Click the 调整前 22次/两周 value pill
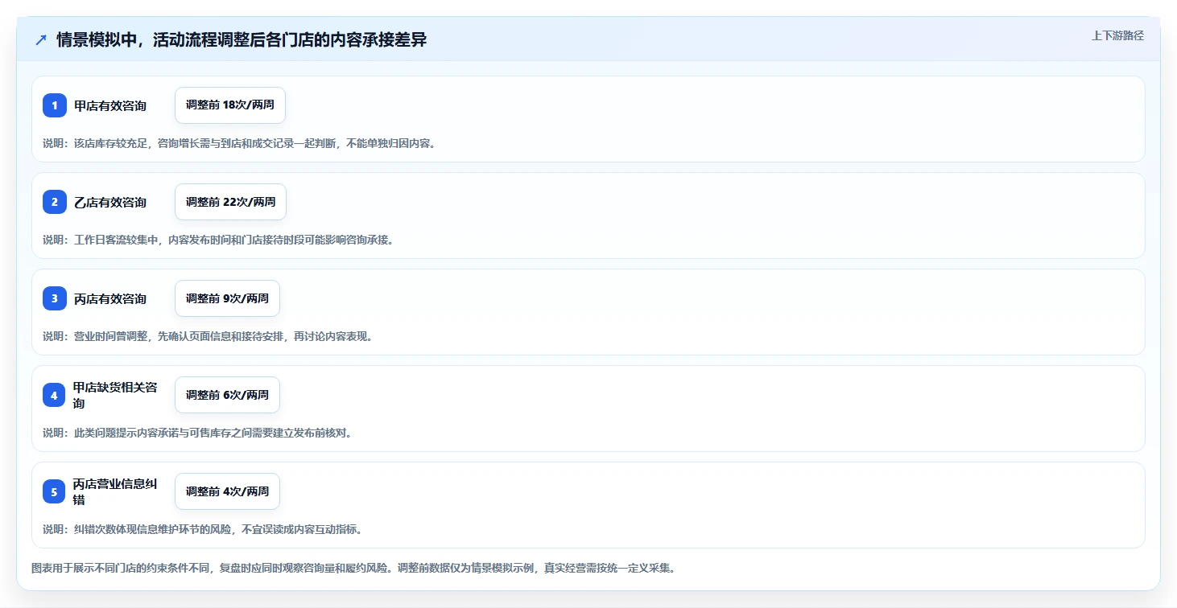This screenshot has height=608, width=1177. (x=230, y=202)
